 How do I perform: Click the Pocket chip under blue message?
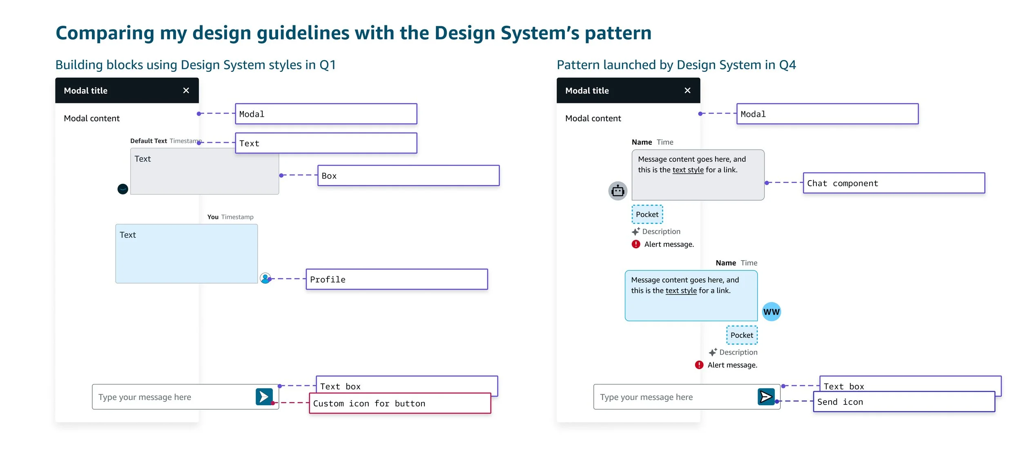pyautogui.click(x=741, y=335)
